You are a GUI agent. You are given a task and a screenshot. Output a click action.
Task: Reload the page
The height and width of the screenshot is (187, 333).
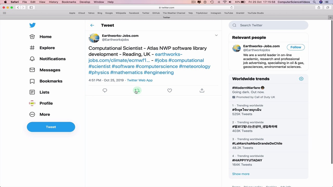tap(232, 8)
